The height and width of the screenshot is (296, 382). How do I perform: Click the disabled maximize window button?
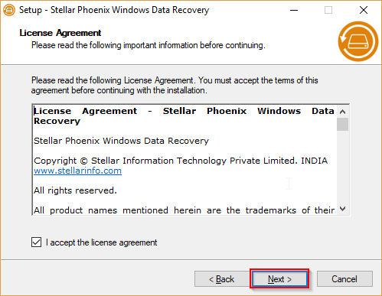coord(328,10)
